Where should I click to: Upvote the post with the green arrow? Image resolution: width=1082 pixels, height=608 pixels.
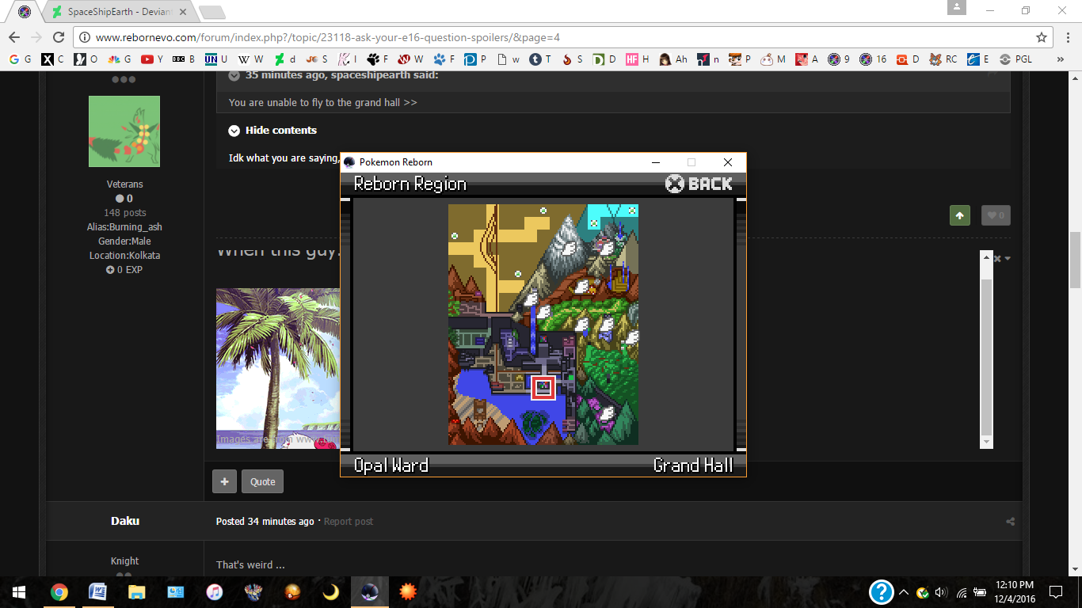click(959, 215)
